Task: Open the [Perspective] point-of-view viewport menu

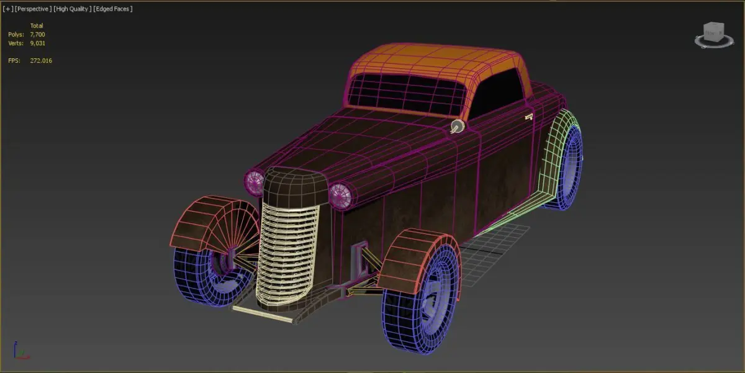Action: [33, 9]
